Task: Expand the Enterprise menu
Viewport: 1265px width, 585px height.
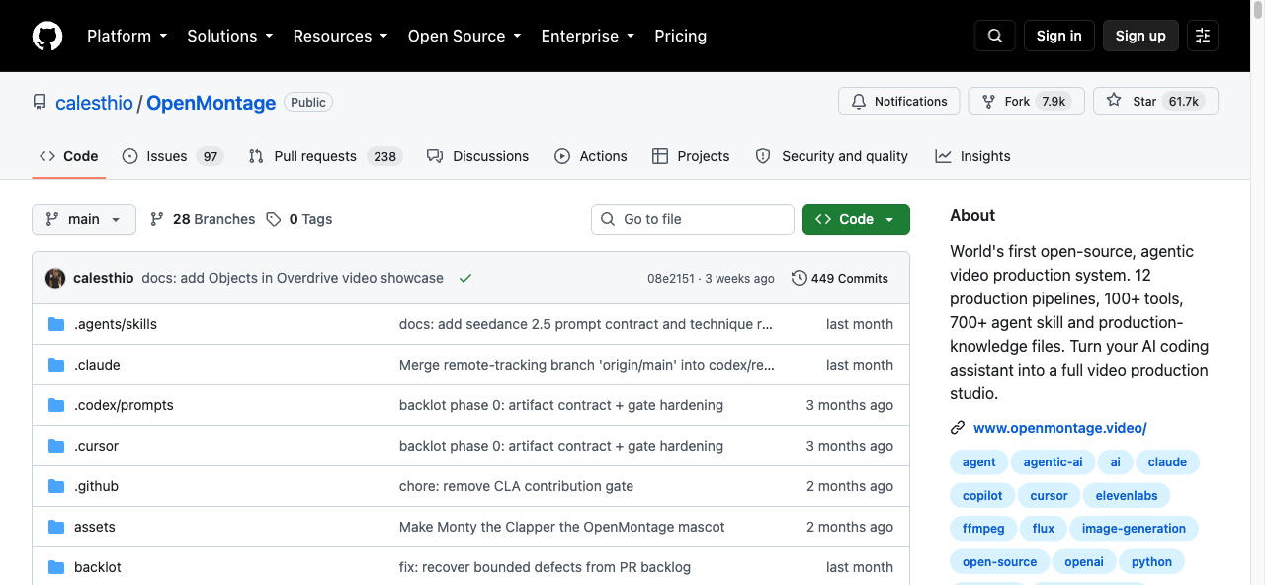Action: coord(587,36)
